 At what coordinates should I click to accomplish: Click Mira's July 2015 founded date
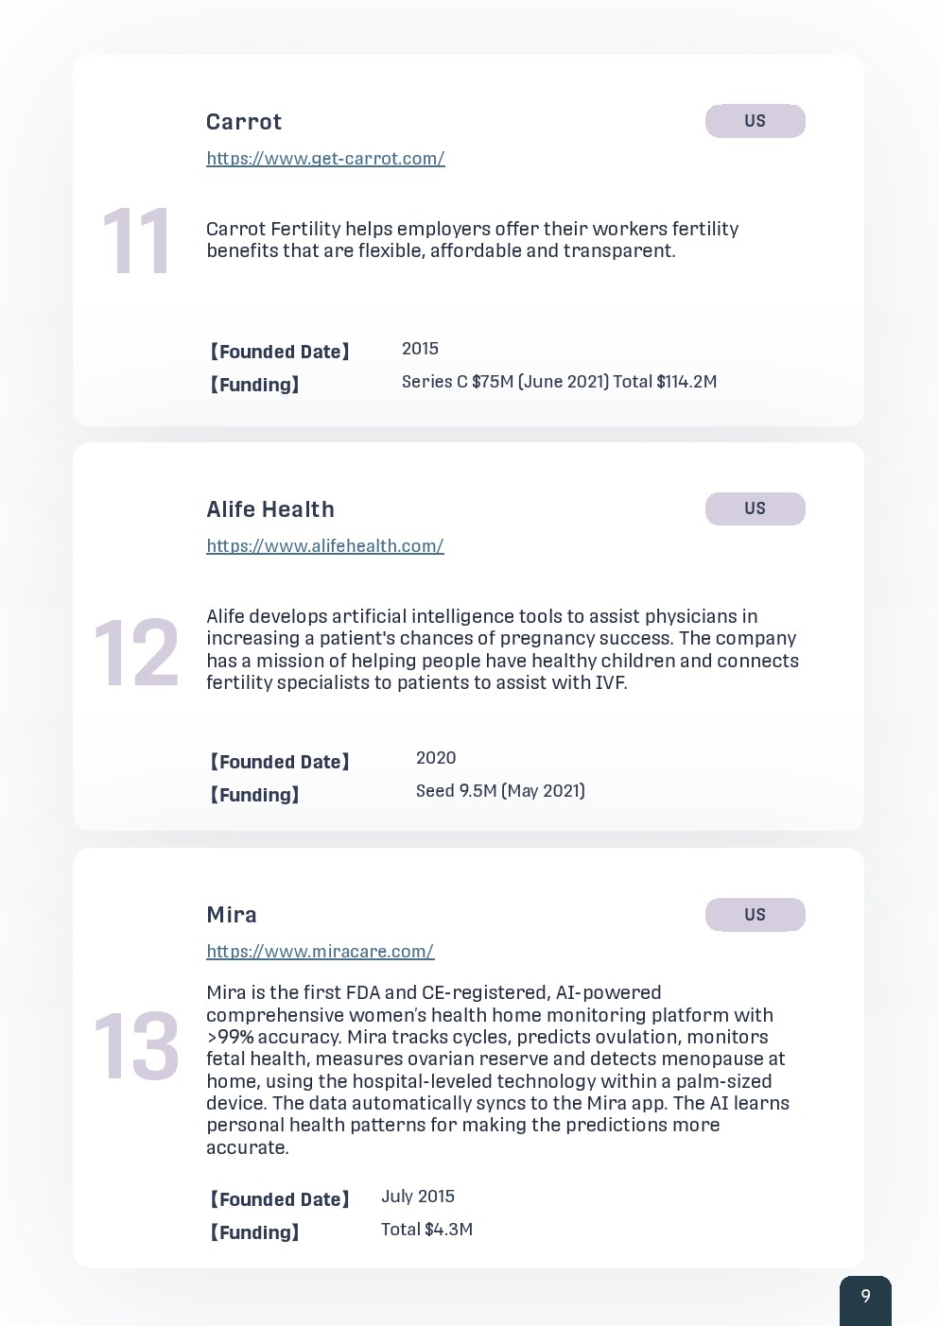pos(418,1197)
